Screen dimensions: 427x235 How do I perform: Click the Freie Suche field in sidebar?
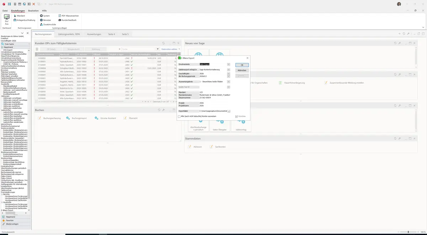point(16,44)
